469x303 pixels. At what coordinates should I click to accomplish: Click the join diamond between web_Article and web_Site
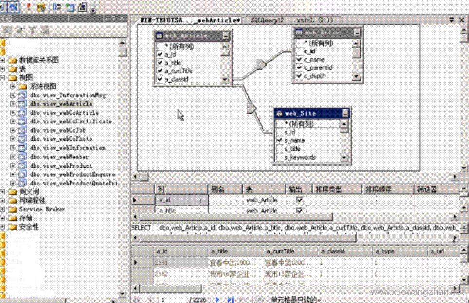pos(252,108)
